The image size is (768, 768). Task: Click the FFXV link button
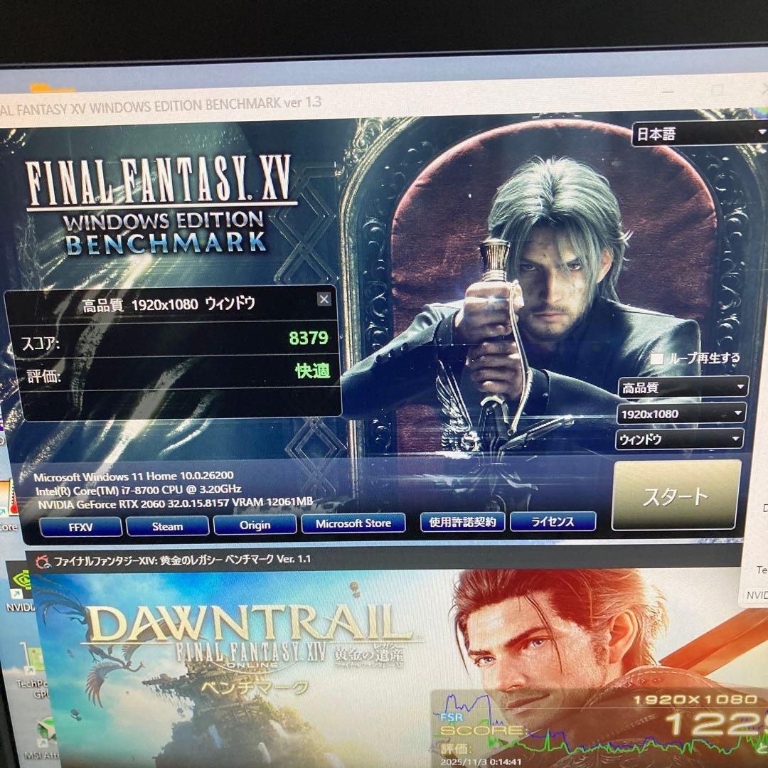click(80, 526)
